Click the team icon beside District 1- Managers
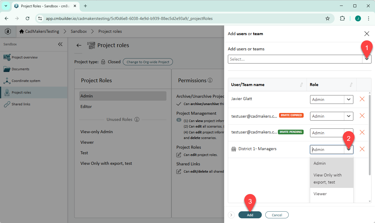 (233, 149)
